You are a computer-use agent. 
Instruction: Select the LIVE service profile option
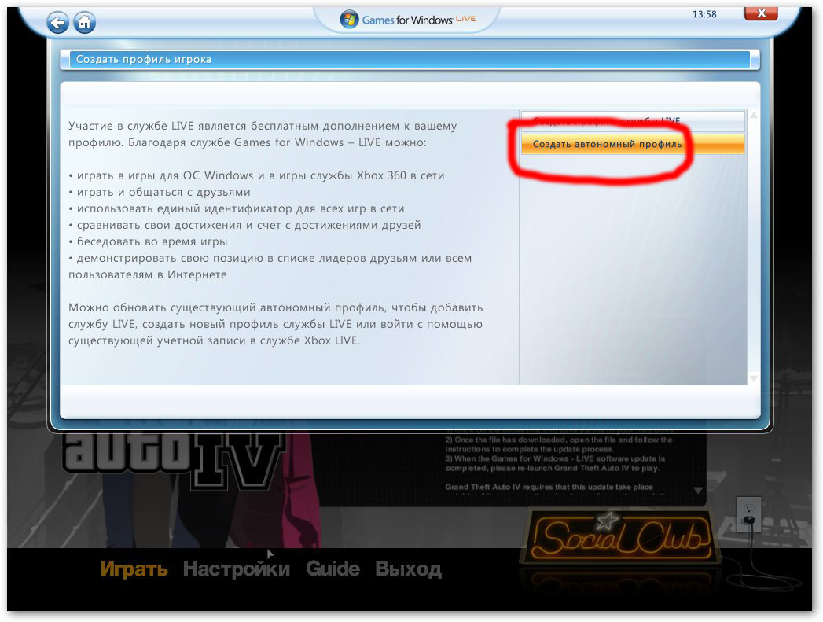point(633,121)
